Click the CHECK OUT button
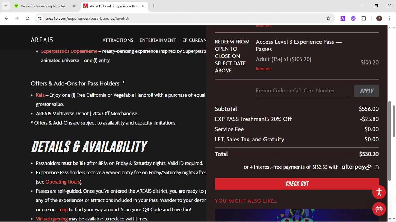The image size is (396, 222). [297, 184]
